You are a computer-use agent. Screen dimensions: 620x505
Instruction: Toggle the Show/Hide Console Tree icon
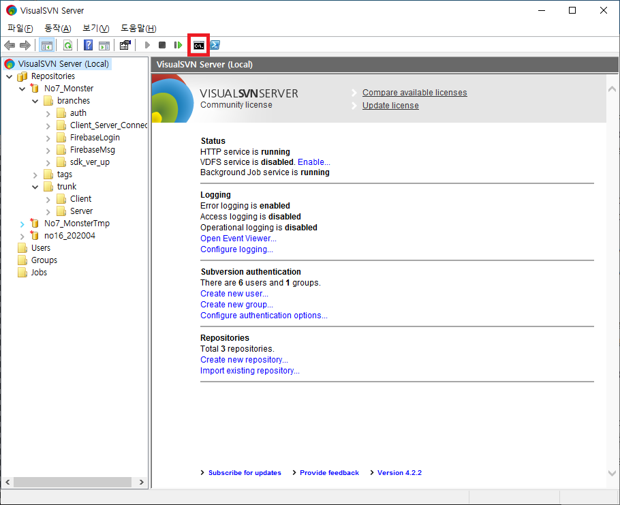(47, 45)
